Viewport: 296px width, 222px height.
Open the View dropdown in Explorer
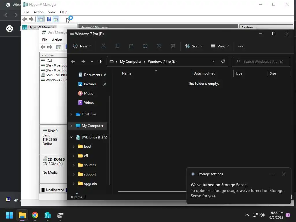(220, 46)
